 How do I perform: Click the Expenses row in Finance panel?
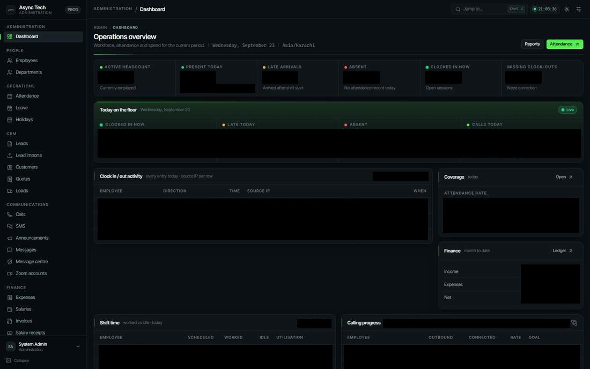click(x=512, y=284)
